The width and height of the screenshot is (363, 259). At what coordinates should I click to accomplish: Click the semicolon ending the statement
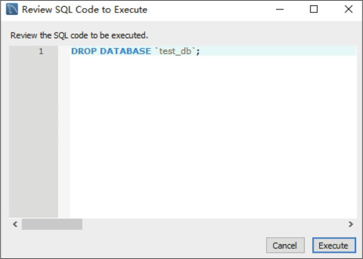(x=198, y=52)
